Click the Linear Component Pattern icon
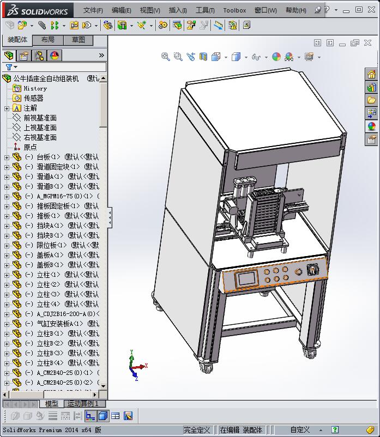The height and width of the screenshot is (437, 380). pos(55,26)
